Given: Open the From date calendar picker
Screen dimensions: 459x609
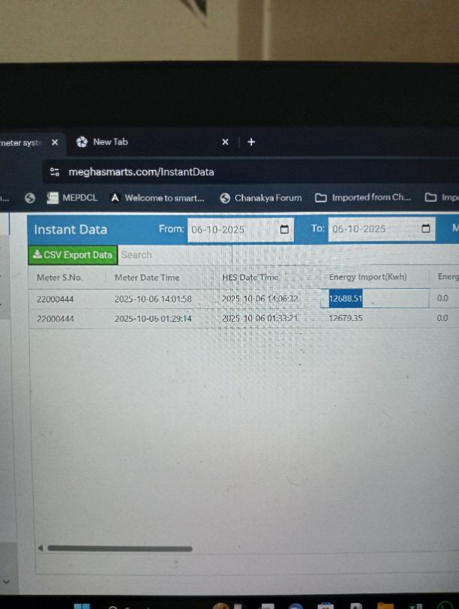Looking at the screenshot, I should [284, 229].
